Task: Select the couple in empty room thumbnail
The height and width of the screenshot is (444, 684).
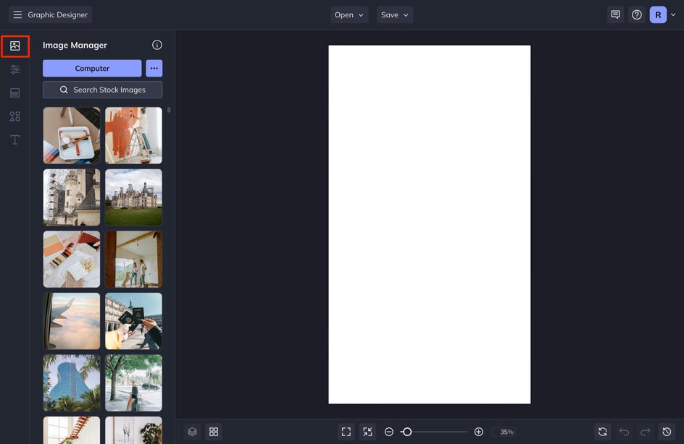Action: 133,259
